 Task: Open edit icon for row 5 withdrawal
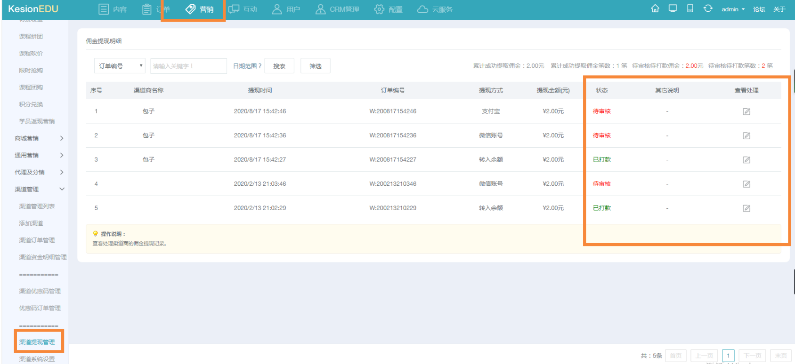point(746,208)
